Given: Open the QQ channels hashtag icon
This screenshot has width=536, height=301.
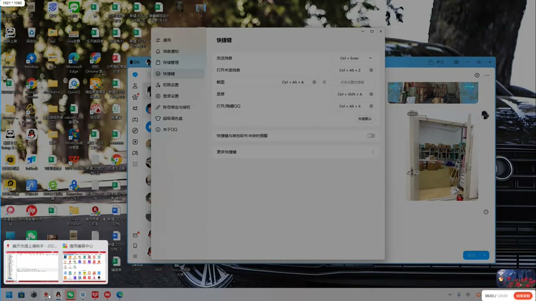Looking at the screenshot, I should (x=135, y=109).
